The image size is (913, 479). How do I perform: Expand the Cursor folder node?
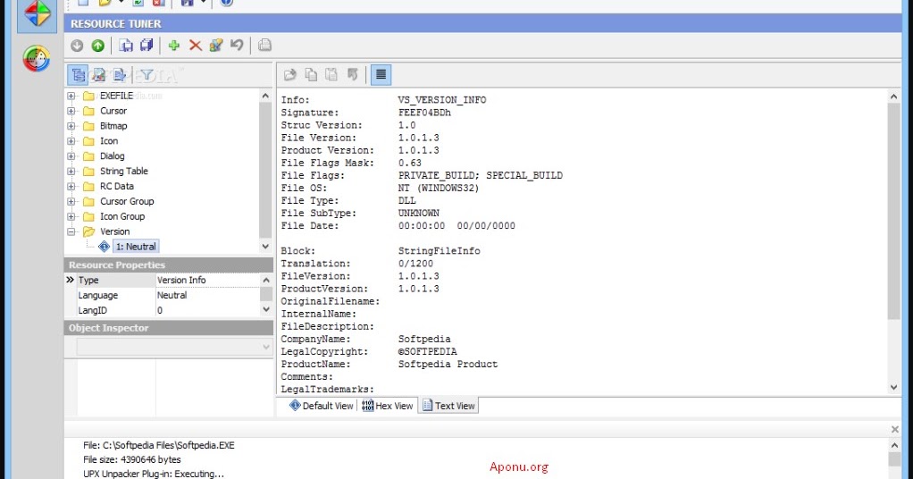(x=71, y=111)
